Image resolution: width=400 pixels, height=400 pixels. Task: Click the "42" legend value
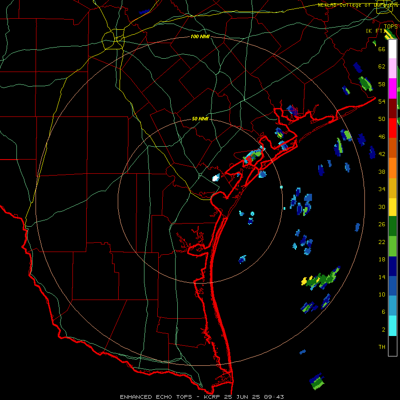pos(382,154)
